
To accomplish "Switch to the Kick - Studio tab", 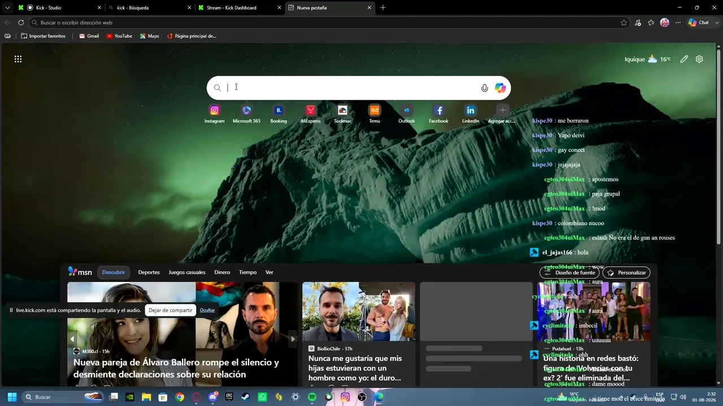I will pyautogui.click(x=61, y=8).
